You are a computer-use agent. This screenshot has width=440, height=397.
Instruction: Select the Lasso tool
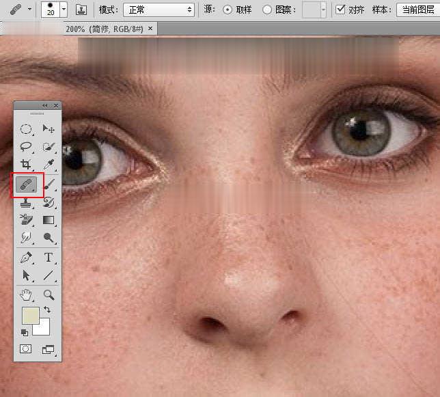point(26,147)
